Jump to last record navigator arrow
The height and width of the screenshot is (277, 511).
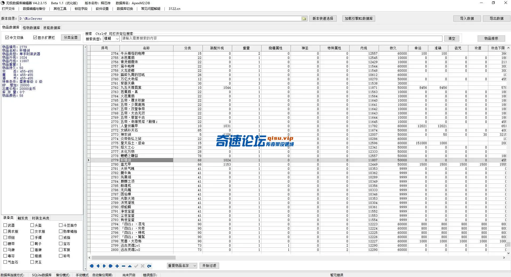tap(111, 266)
